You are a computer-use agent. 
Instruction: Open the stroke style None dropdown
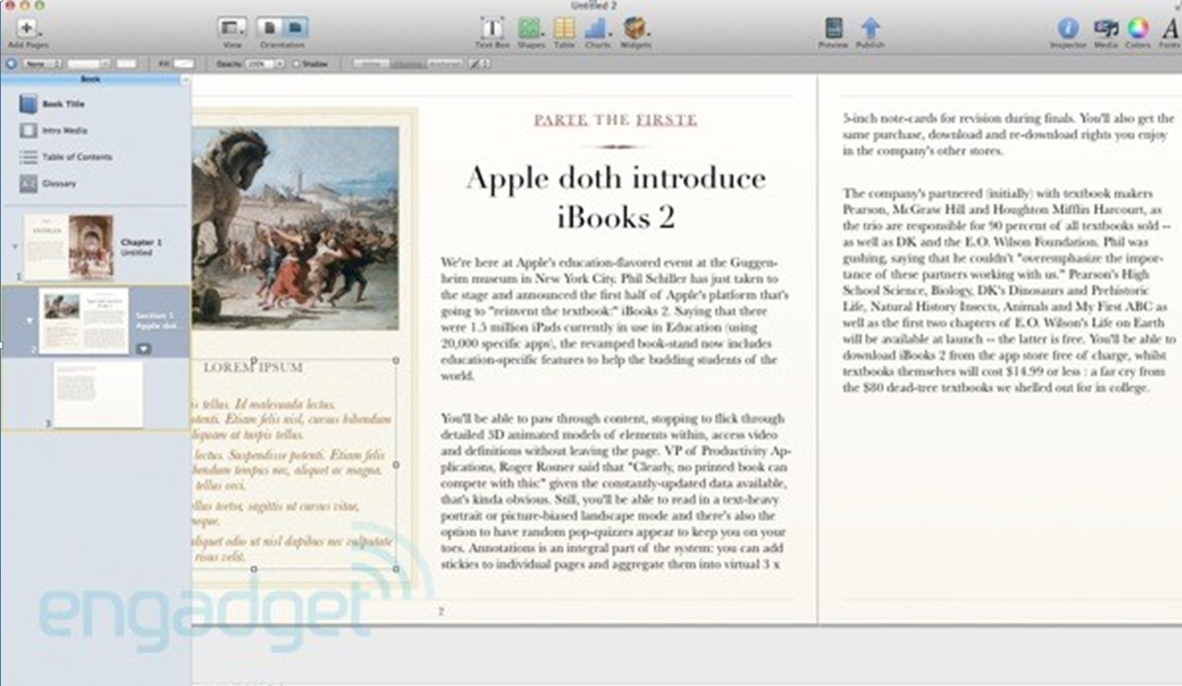[x=42, y=64]
